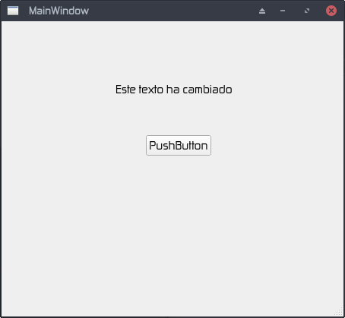Click the red circular close icon
This screenshot has height=318, width=345.
pos(331,11)
